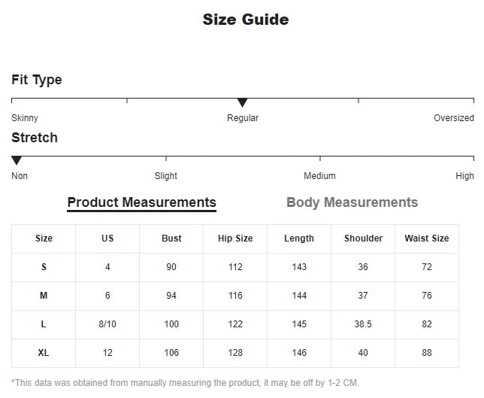Click the Oversized label on Fit Type scale

click(x=453, y=118)
